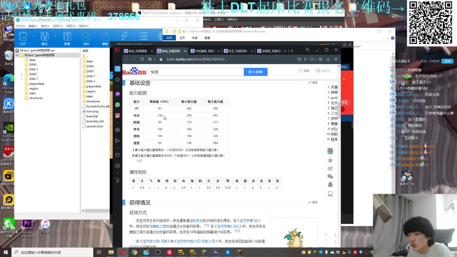This screenshot has width=457, height=257.
Task: Open the Opera sidebar home icon
Action: [x=117, y=69]
